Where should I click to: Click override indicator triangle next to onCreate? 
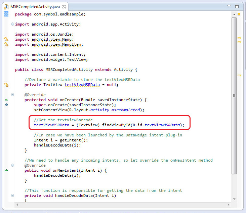[x=6, y=100]
